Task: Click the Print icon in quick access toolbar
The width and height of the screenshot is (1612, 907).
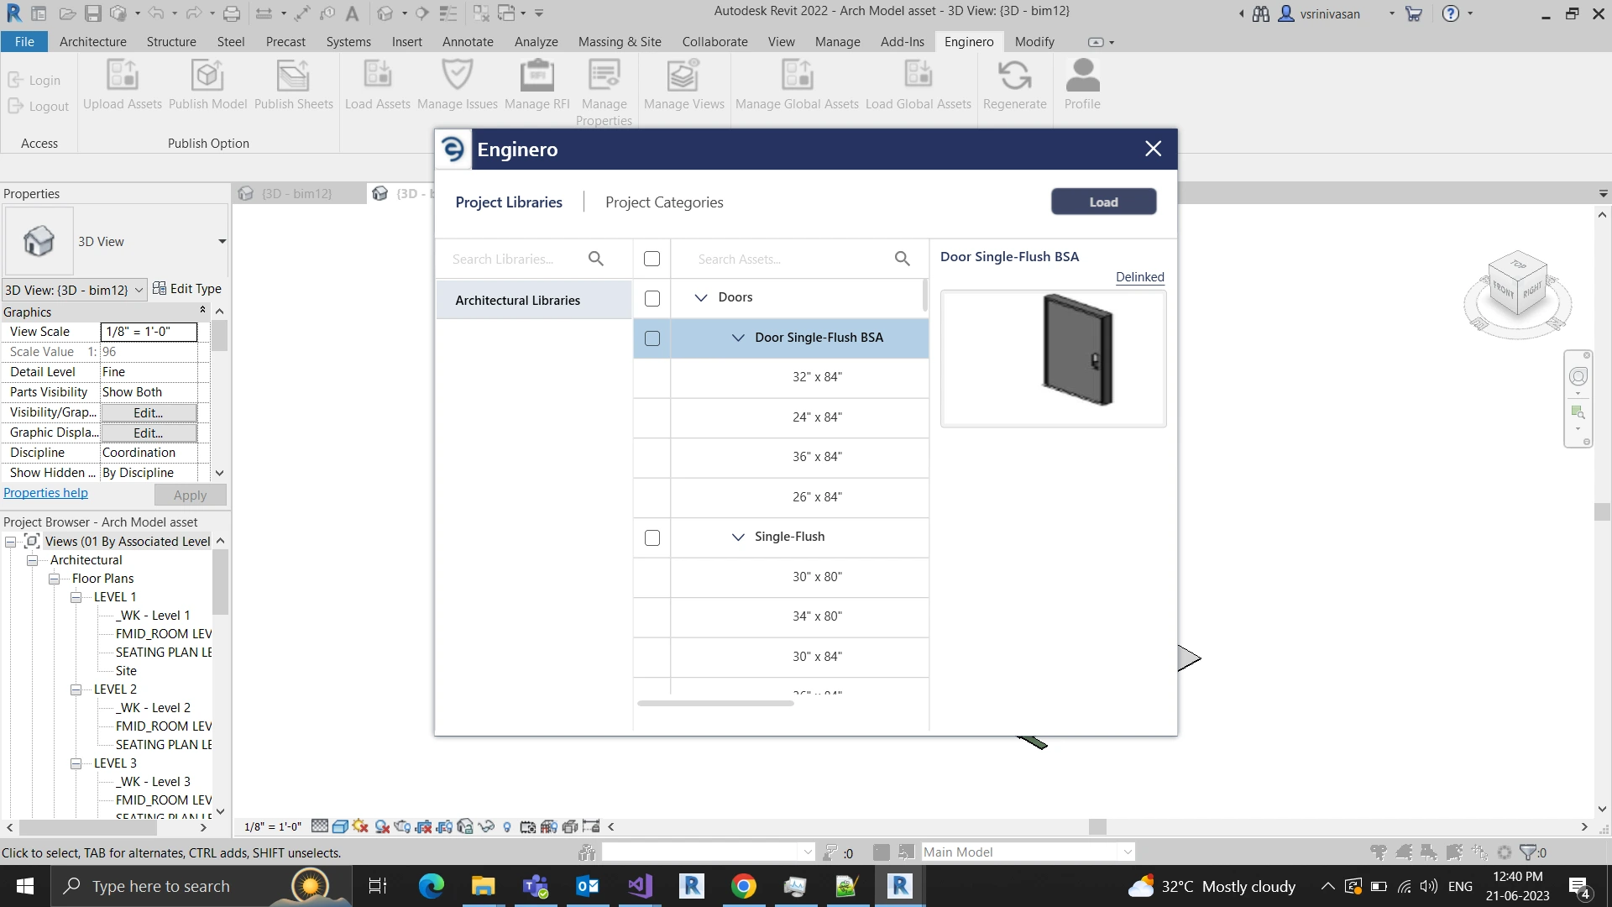Action: coord(232,13)
